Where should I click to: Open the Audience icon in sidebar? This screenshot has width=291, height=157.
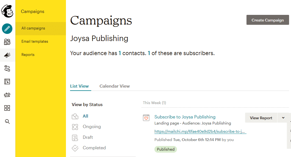pyautogui.click(x=7, y=42)
